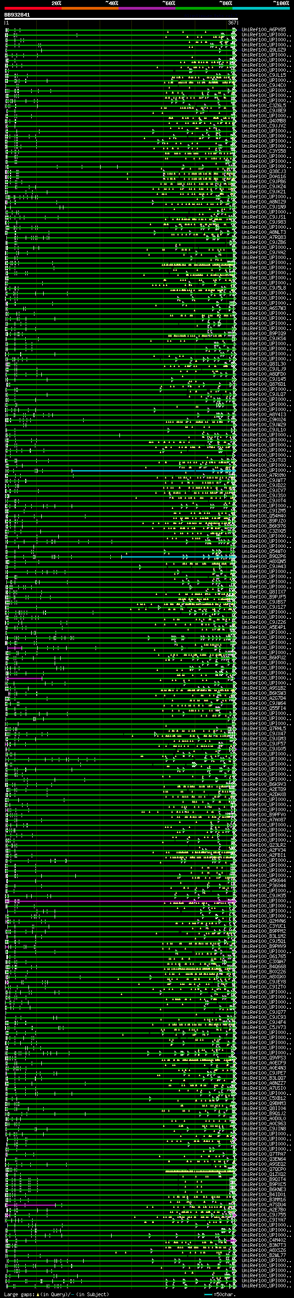The image size is (294, 1298).
Task: Click hit label UniRef100_A7RXM0
Action: click(x=264, y=476)
